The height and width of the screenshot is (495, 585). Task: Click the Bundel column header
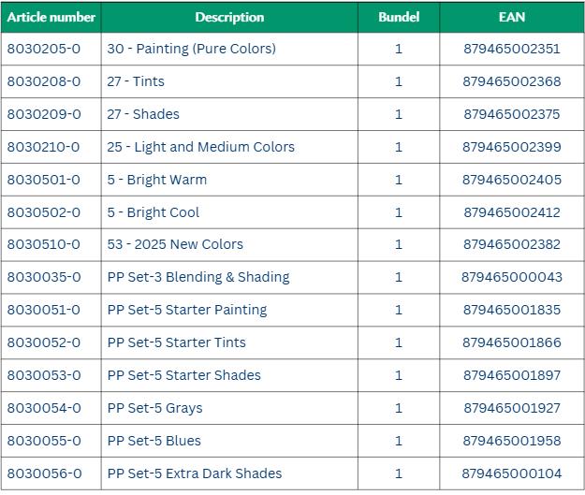click(x=399, y=17)
